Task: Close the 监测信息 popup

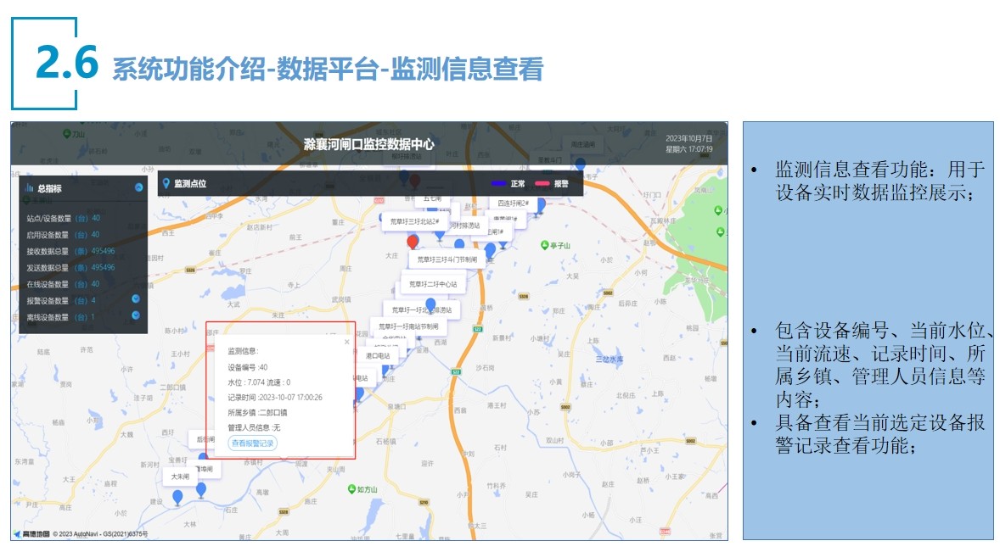Action: (346, 342)
